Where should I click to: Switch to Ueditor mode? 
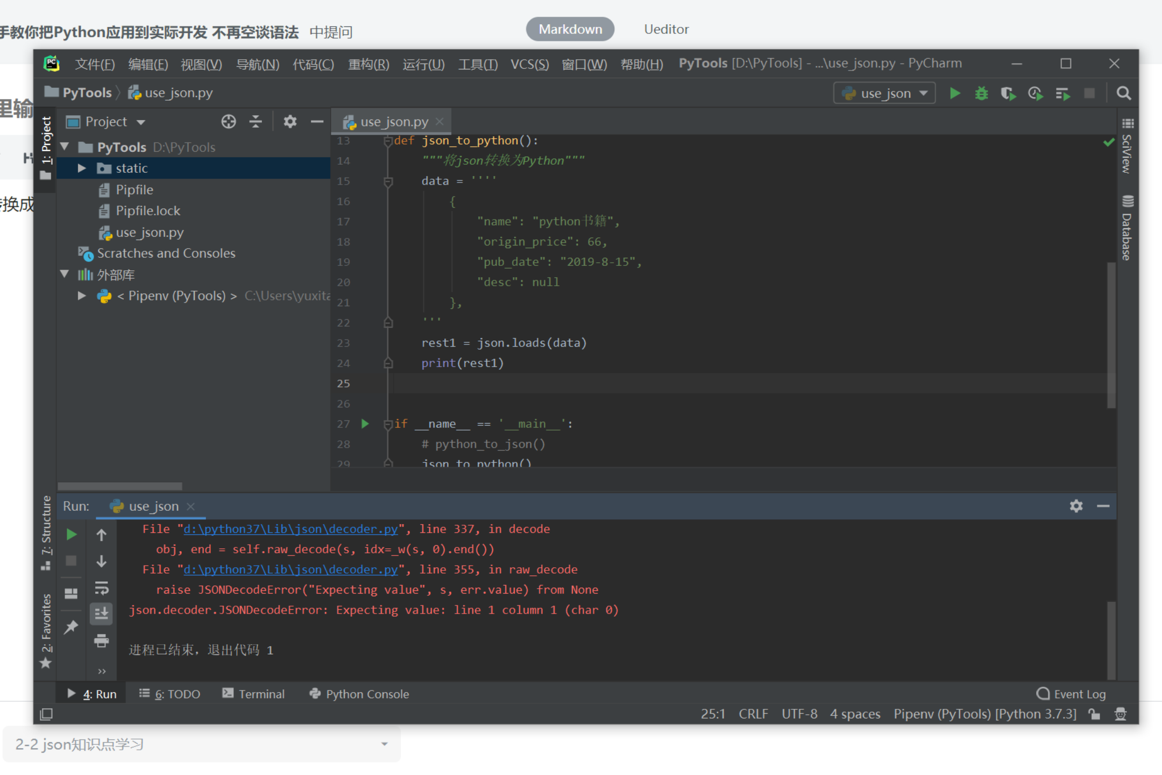coord(667,29)
